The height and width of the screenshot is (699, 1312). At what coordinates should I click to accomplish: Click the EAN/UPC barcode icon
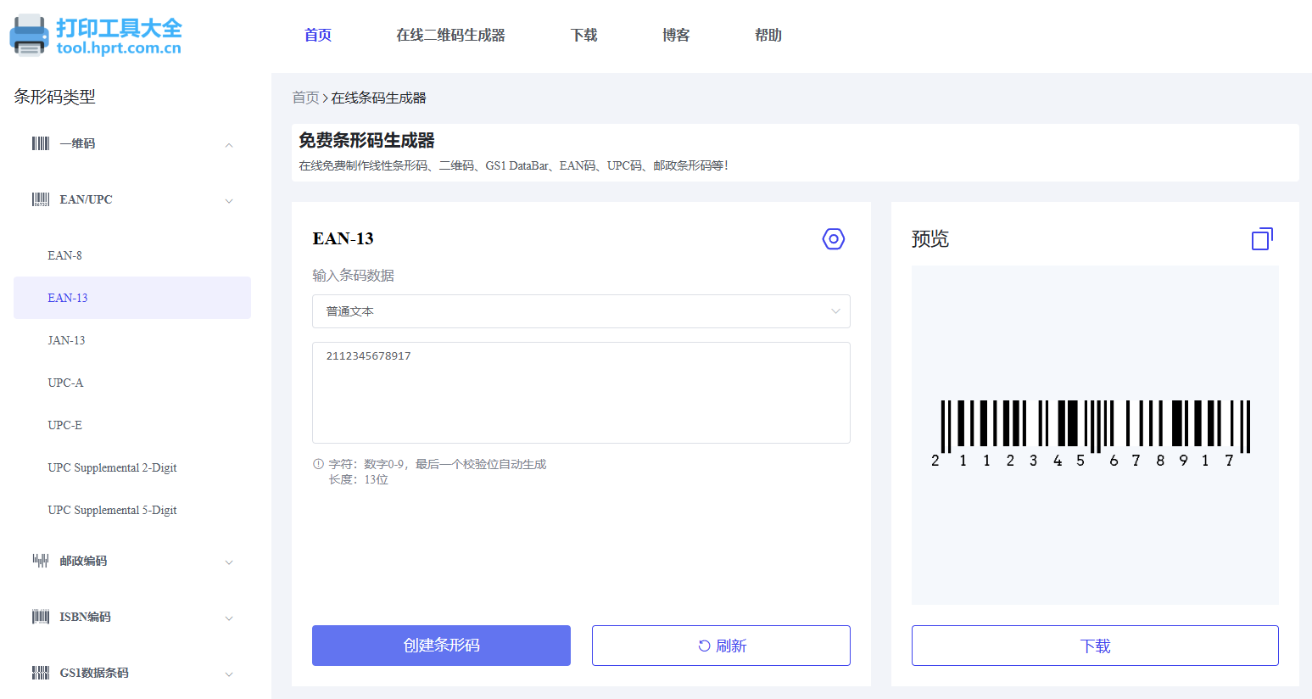tap(41, 199)
